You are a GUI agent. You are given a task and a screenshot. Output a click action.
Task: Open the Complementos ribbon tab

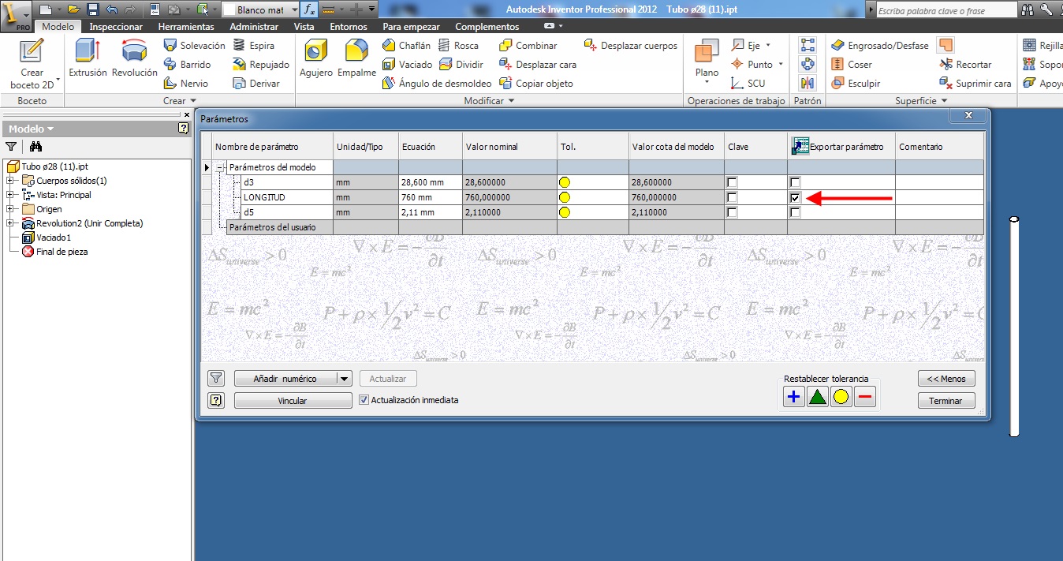pos(487,27)
